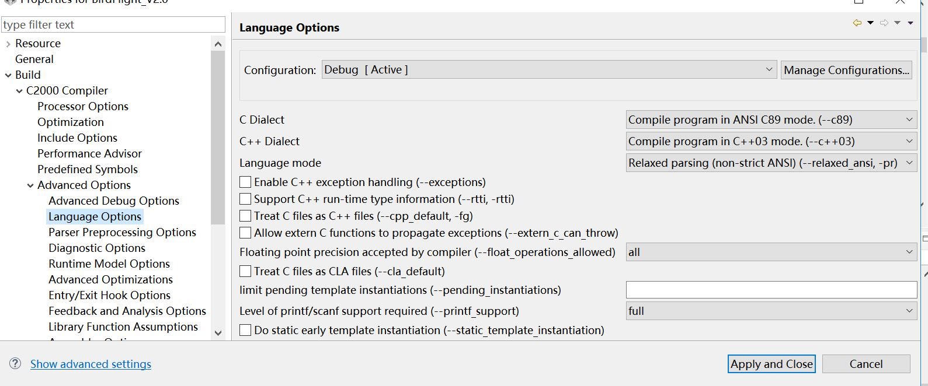Click the yellow back navigation arrow

coord(857,23)
